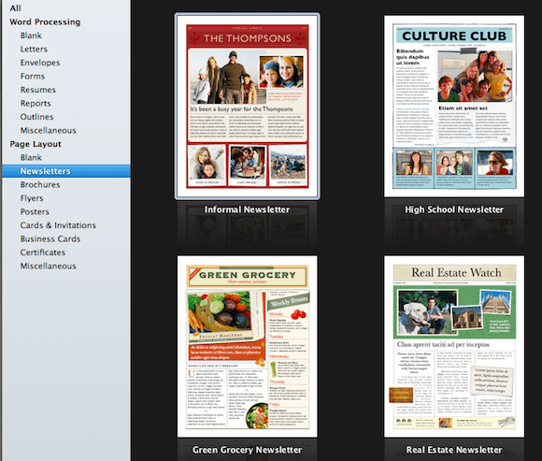This screenshot has height=461, width=542.
Task: Open the Brochures category
Action: point(40,184)
